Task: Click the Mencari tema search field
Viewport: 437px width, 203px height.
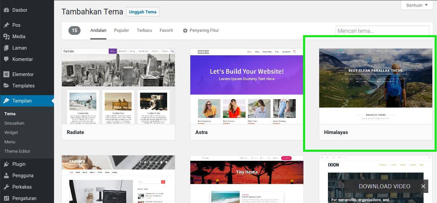Action: click(x=382, y=31)
